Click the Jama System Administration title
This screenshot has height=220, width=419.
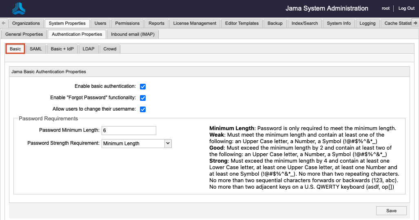click(x=327, y=8)
